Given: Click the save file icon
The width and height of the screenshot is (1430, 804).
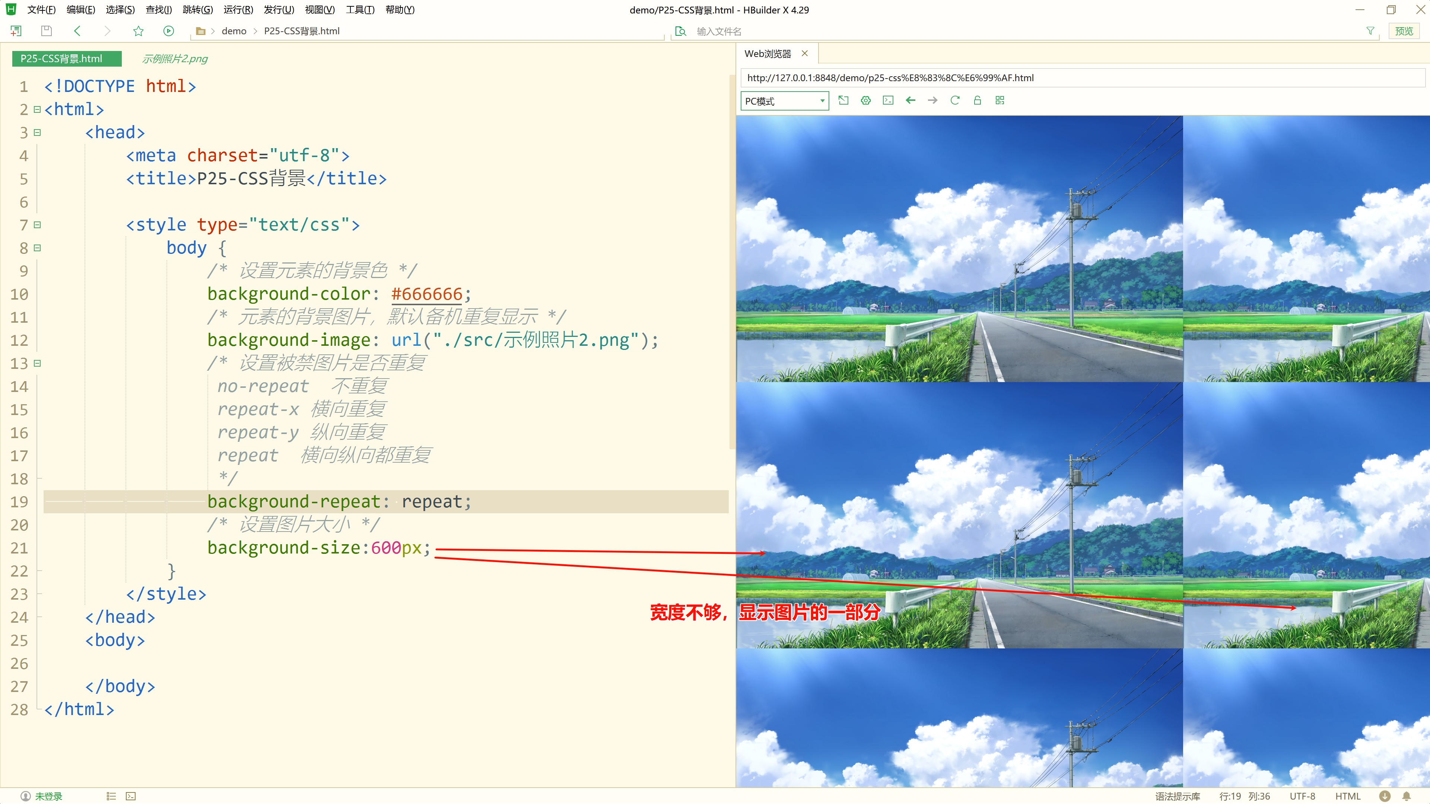Looking at the screenshot, I should tap(47, 31).
